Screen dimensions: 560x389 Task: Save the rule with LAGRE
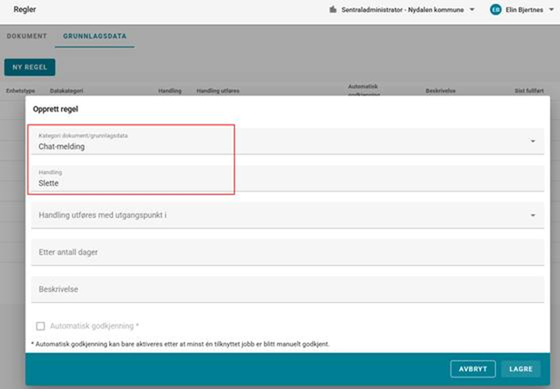pyautogui.click(x=520, y=369)
